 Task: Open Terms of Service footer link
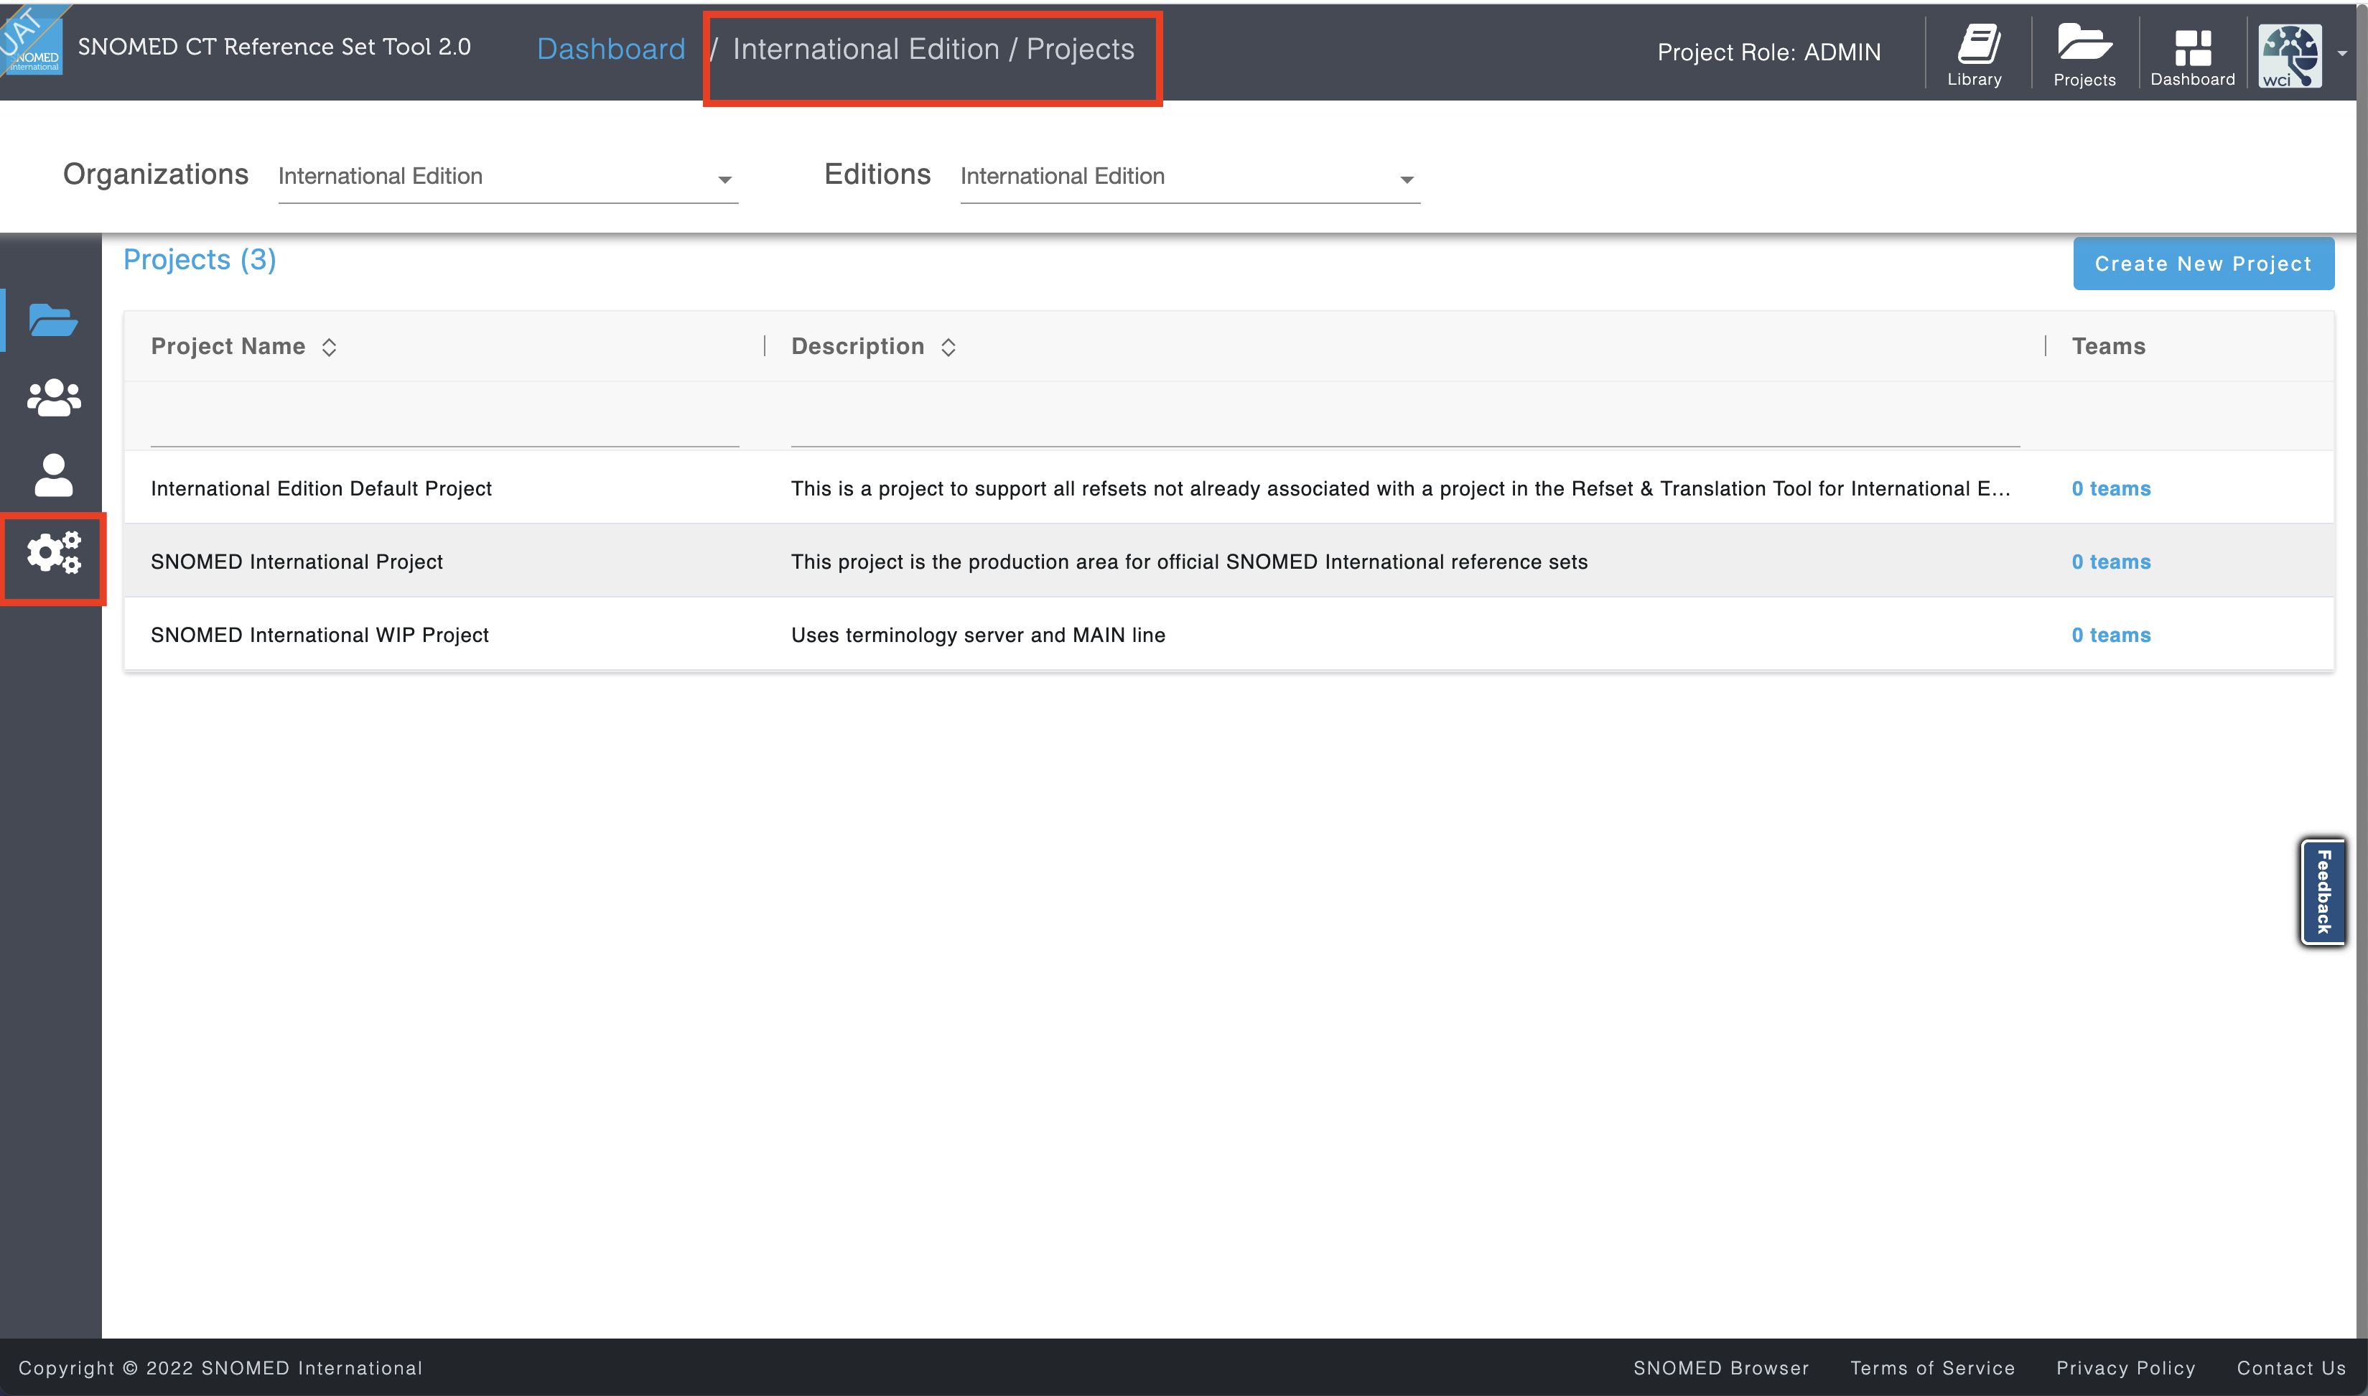[1933, 1368]
